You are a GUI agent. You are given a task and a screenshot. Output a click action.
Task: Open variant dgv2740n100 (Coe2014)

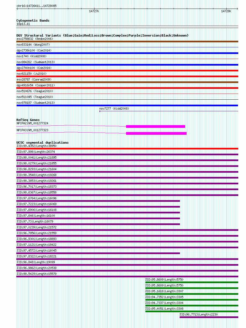click(x=34, y=68)
